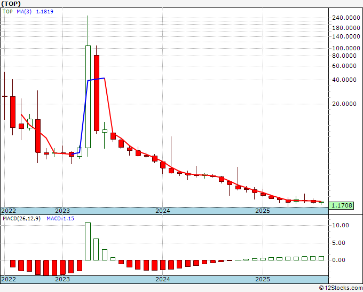Click 2024 on the price chart time axis

[x=162, y=211]
